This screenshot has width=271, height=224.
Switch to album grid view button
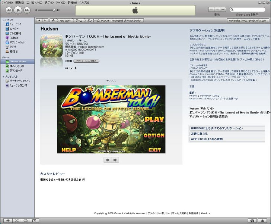(217, 9)
